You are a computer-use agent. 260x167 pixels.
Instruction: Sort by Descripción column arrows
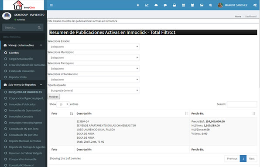(186, 114)
